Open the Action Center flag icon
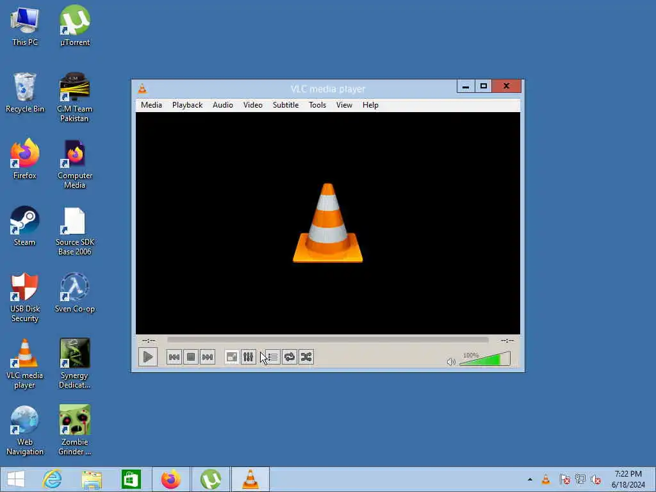 coord(565,479)
